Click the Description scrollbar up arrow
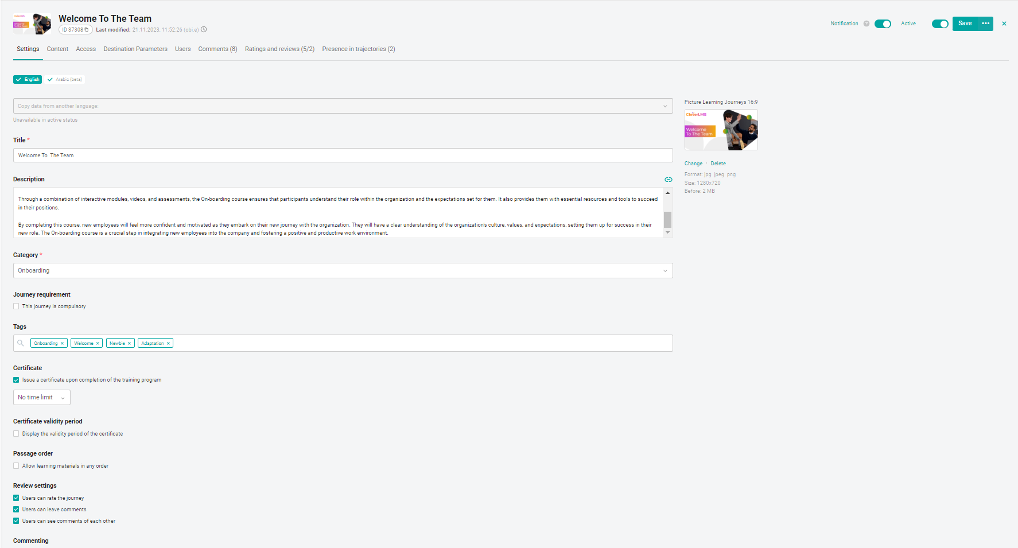 (668, 193)
